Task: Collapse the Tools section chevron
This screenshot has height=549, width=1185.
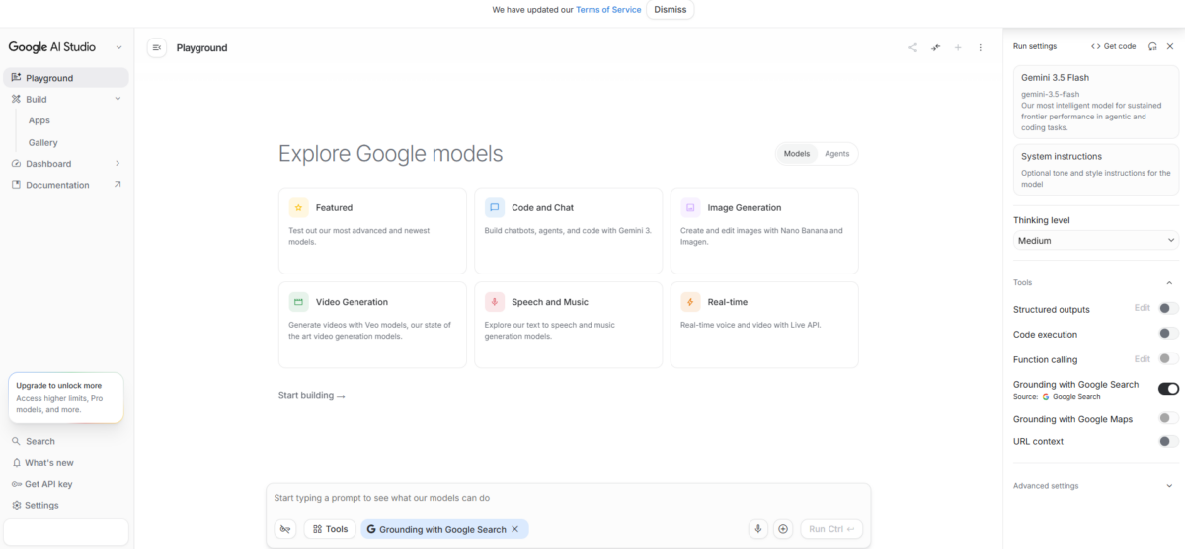Action: [x=1171, y=282]
